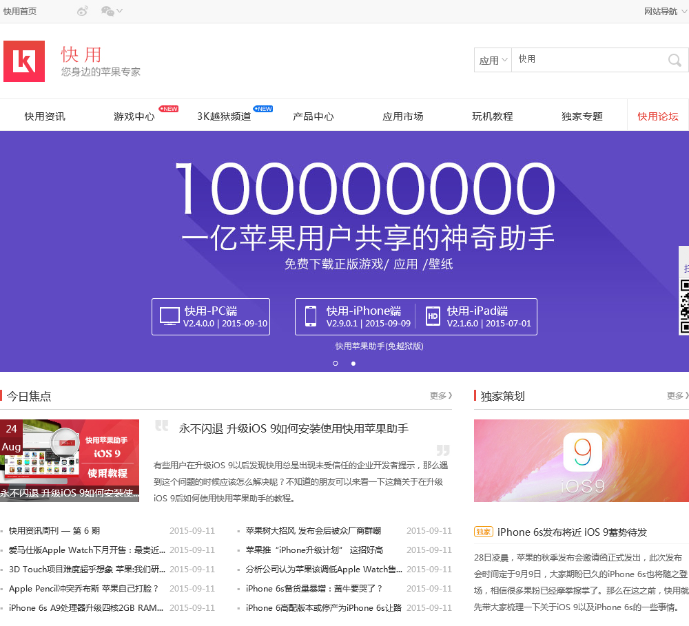Open the 独家专题 nav tab

pos(582,116)
